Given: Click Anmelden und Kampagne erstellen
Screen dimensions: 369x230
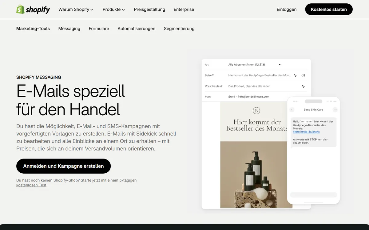Looking at the screenshot, I should (x=63, y=166).
